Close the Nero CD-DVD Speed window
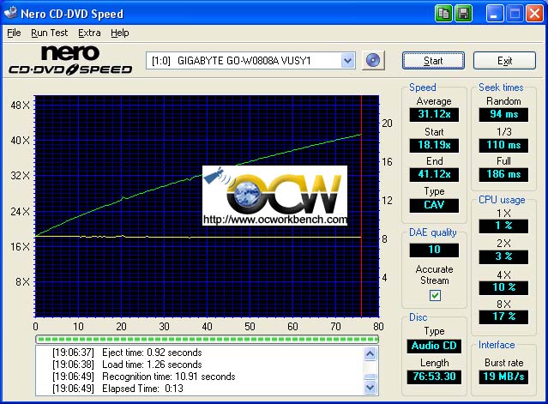Image resolution: width=548 pixels, height=404 pixels. [535, 14]
